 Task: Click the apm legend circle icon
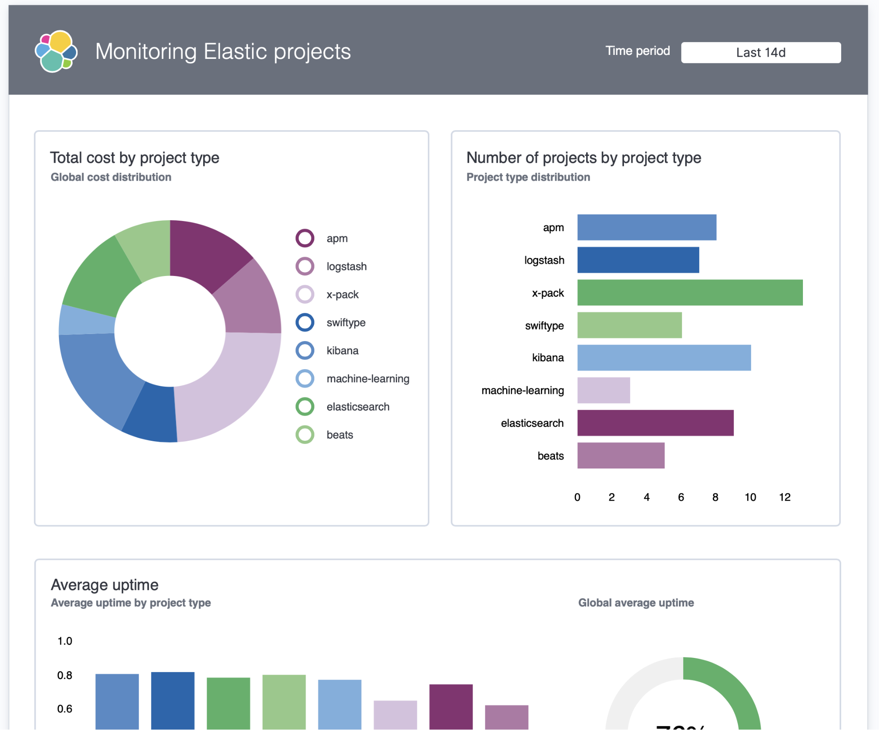(x=304, y=238)
